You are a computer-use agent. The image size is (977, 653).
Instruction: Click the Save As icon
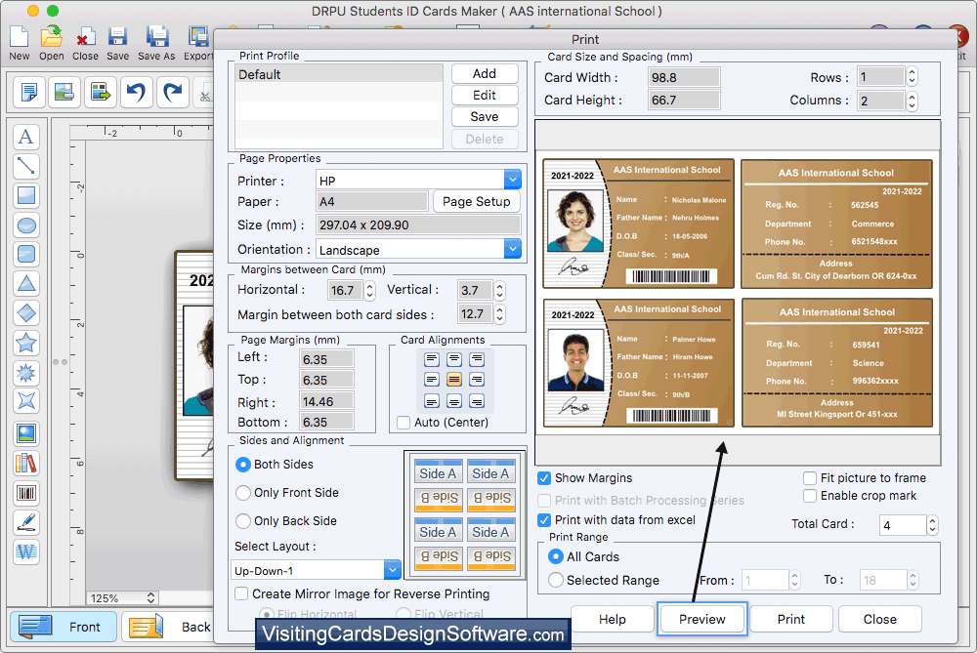point(156,37)
